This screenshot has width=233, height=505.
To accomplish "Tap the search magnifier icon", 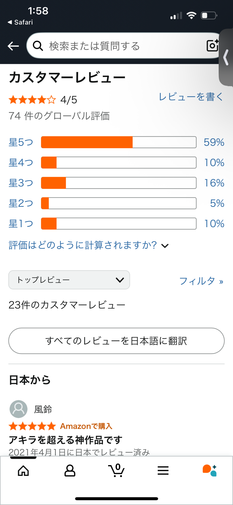I will point(38,46).
